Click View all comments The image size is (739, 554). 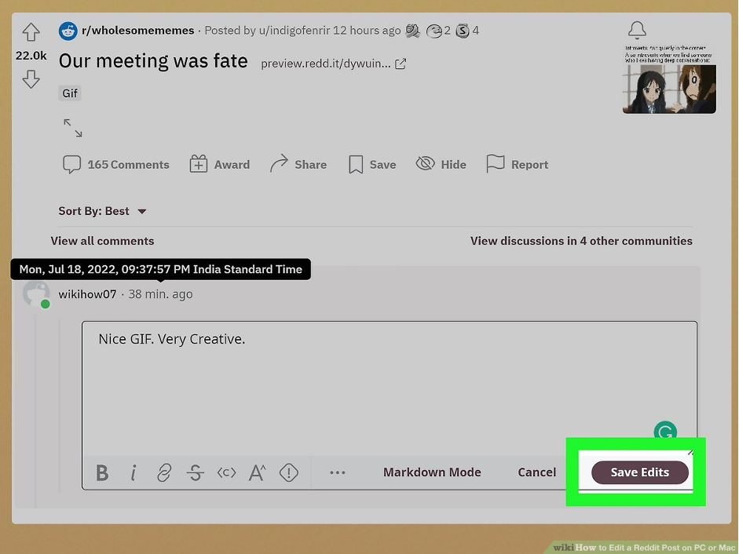102,241
